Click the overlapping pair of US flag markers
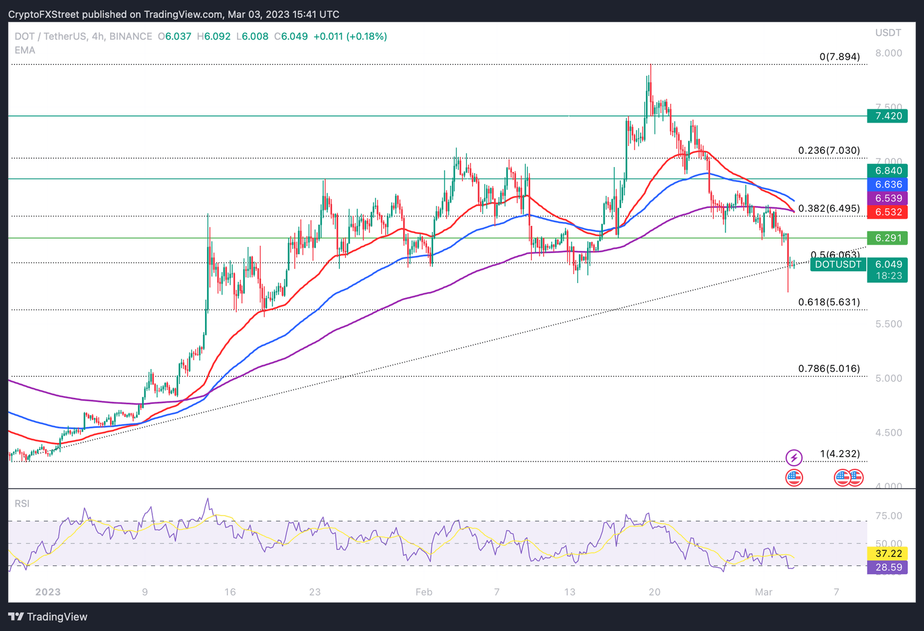Screen dimensions: 924x631 [x=848, y=478]
